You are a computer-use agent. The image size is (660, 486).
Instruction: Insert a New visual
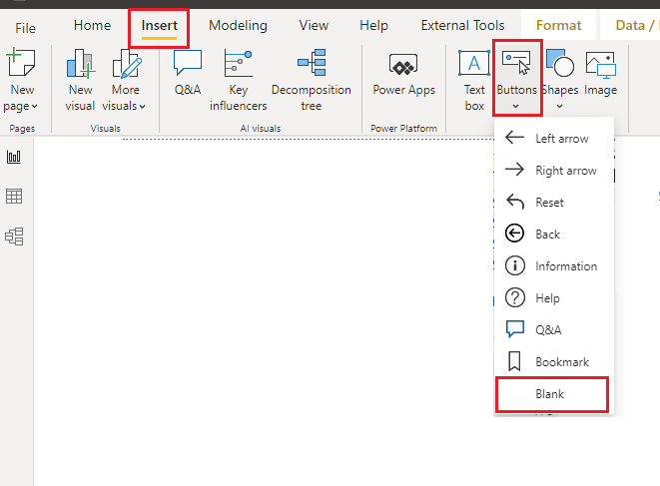click(80, 80)
